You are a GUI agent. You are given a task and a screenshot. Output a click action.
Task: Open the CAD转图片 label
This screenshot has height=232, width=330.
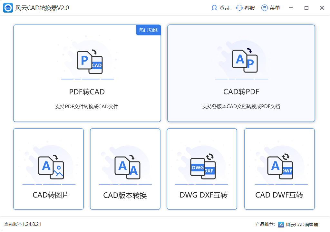point(51,195)
